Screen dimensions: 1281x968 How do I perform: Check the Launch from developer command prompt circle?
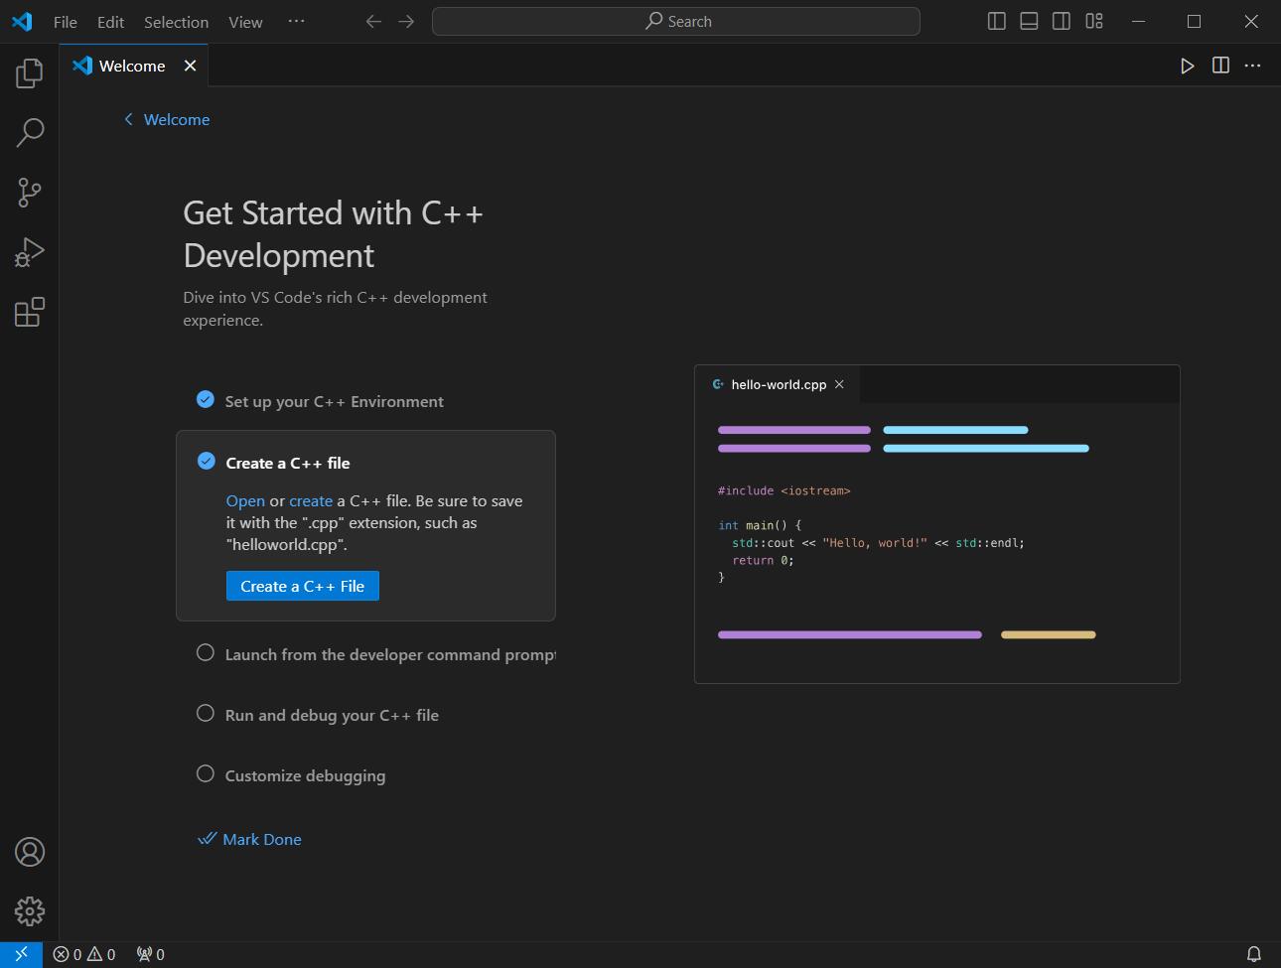pos(206,652)
